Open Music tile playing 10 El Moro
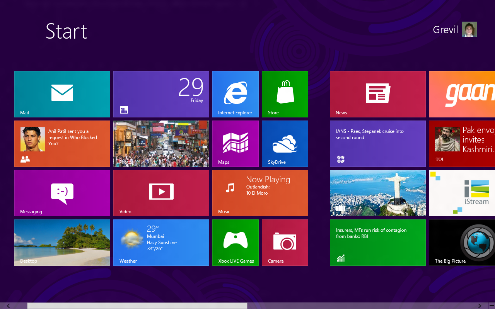The width and height of the screenshot is (495, 309). coord(260,193)
